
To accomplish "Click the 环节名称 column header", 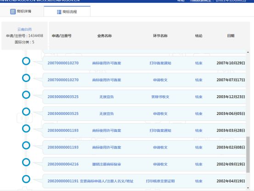I will pos(160,36).
